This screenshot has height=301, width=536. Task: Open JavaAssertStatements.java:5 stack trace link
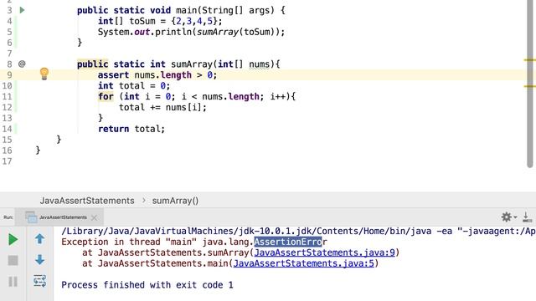point(304,263)
